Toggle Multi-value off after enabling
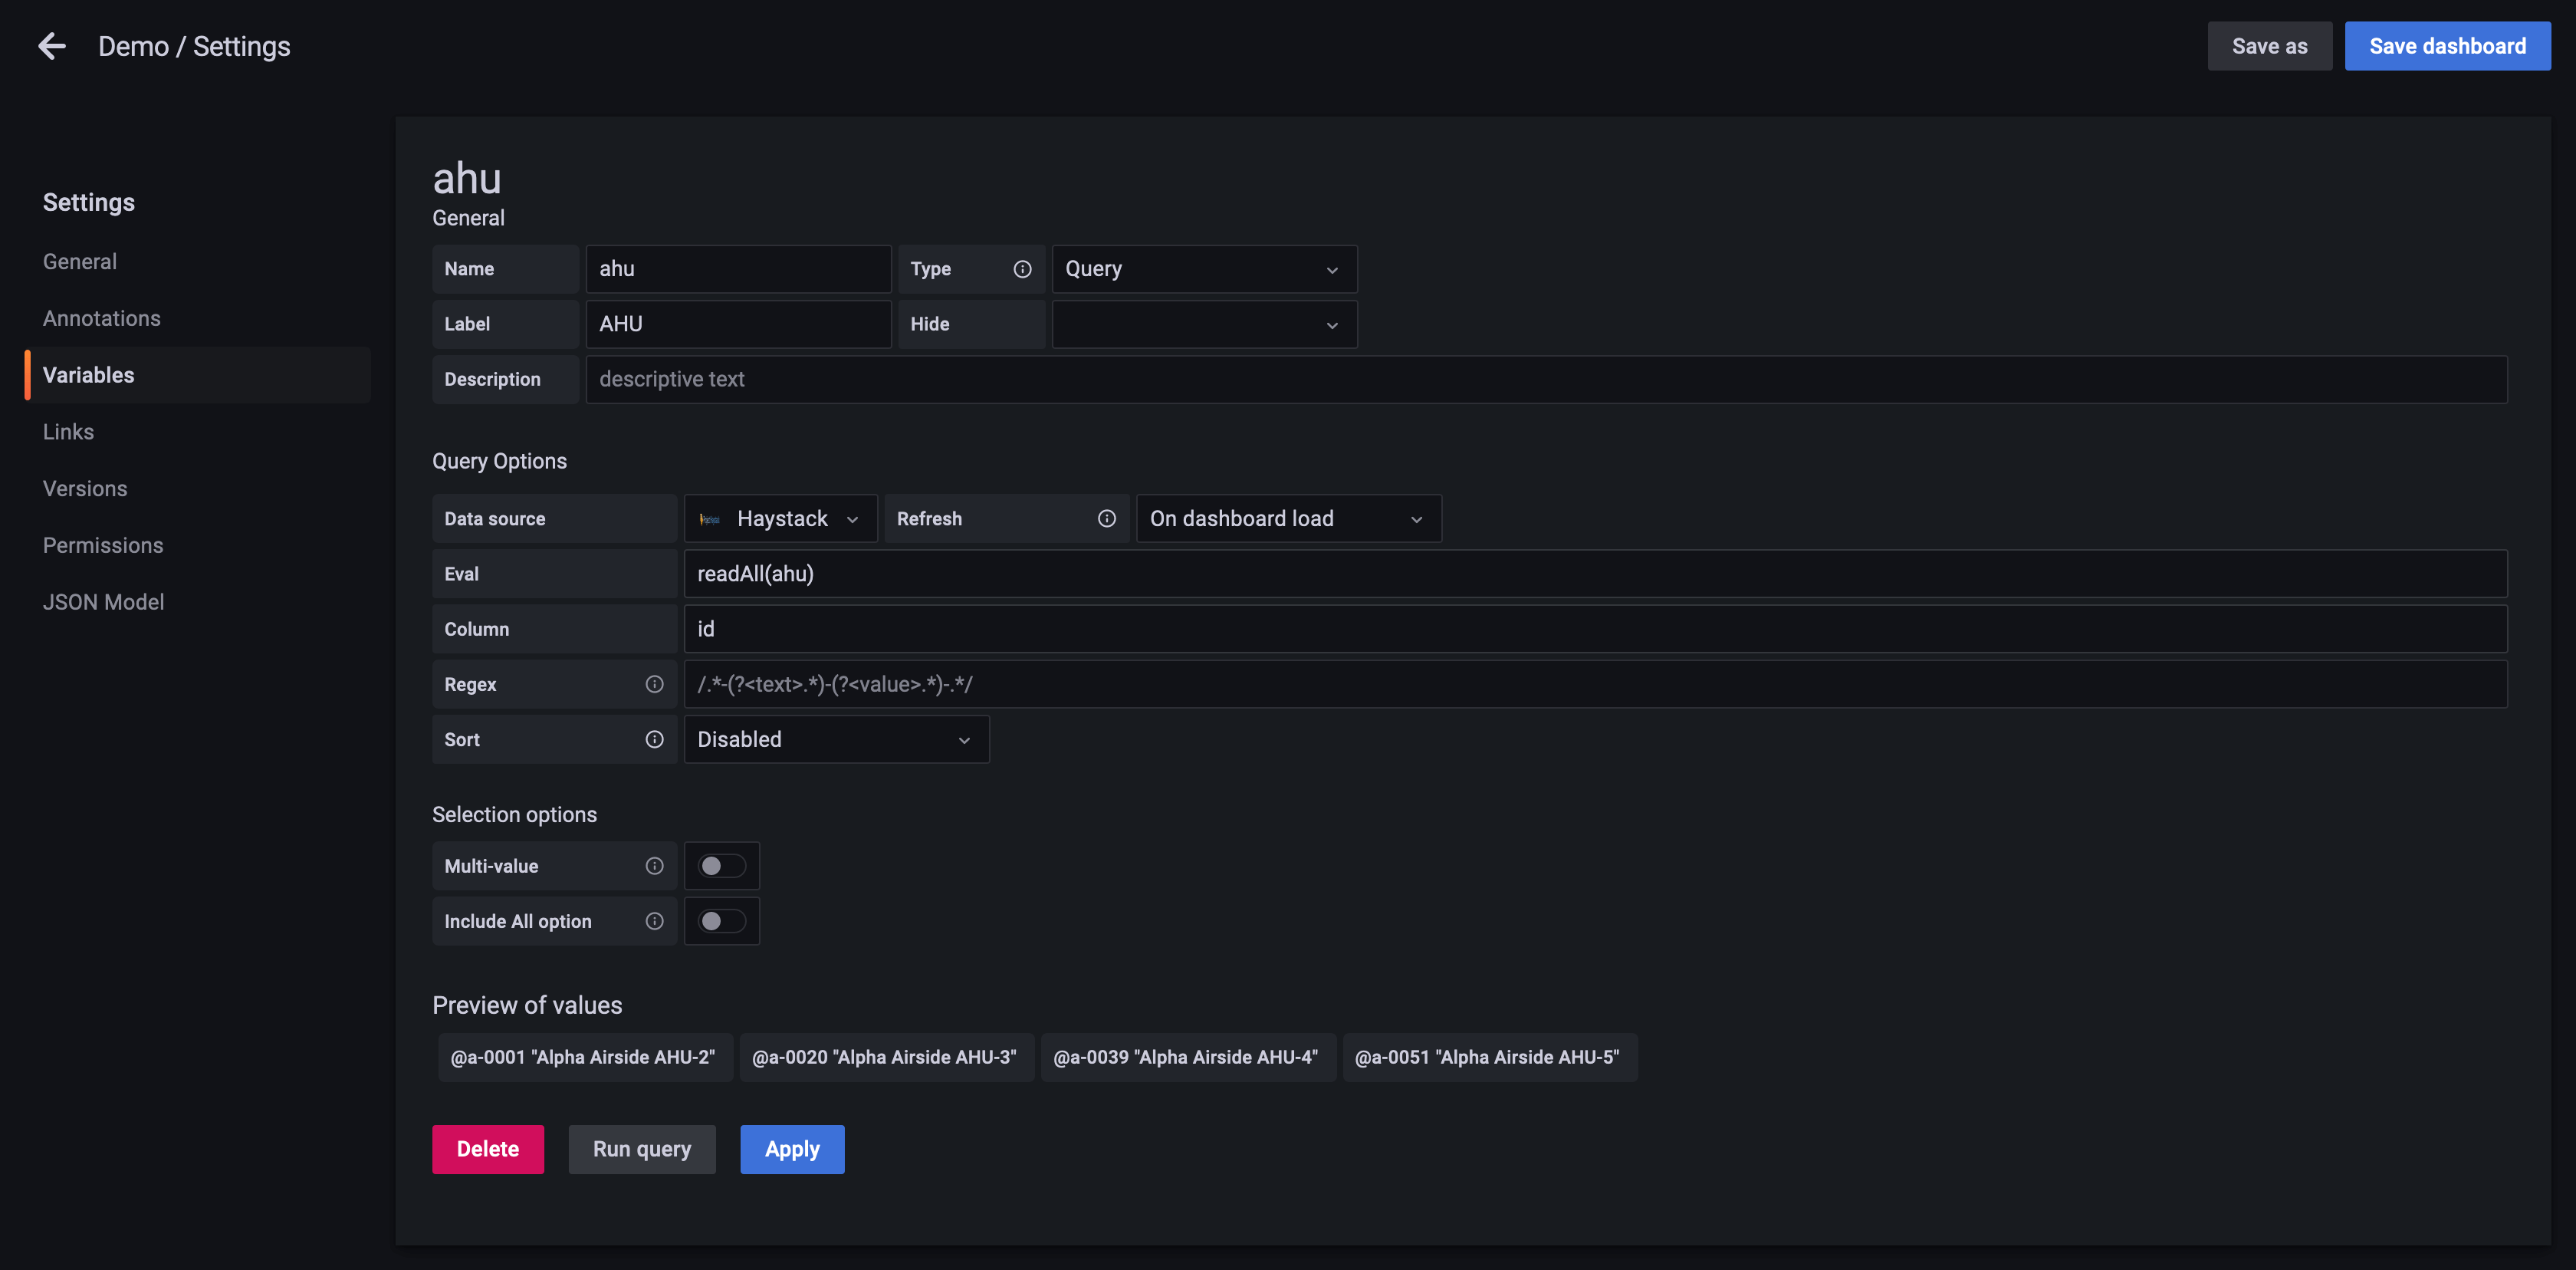The height and width of the screenshot is (1270, 2576). coord(721,866)
